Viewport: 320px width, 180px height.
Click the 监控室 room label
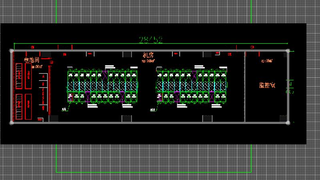coord(266,85)
